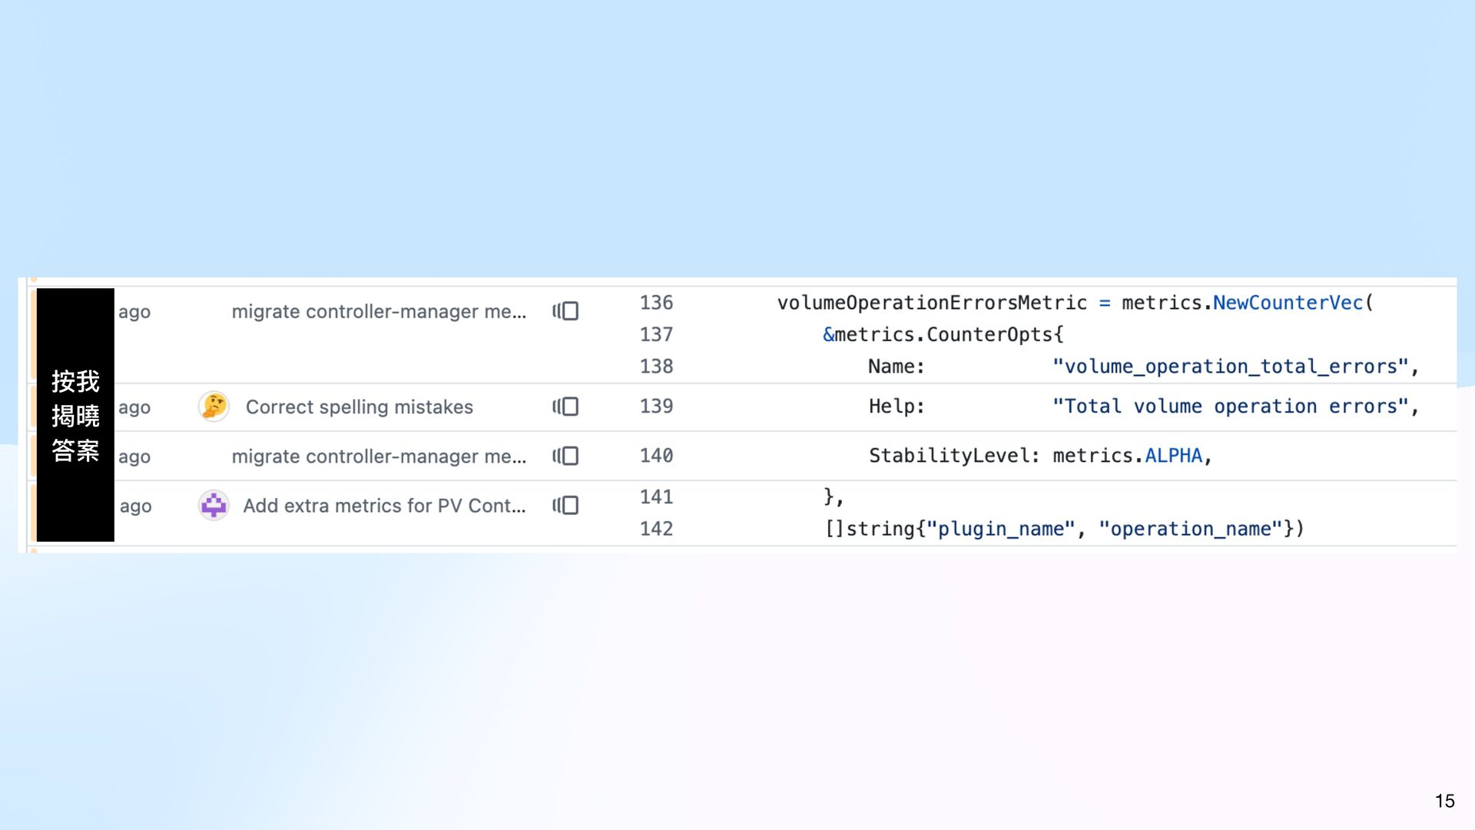Select line number 142

tap(656, 529)
